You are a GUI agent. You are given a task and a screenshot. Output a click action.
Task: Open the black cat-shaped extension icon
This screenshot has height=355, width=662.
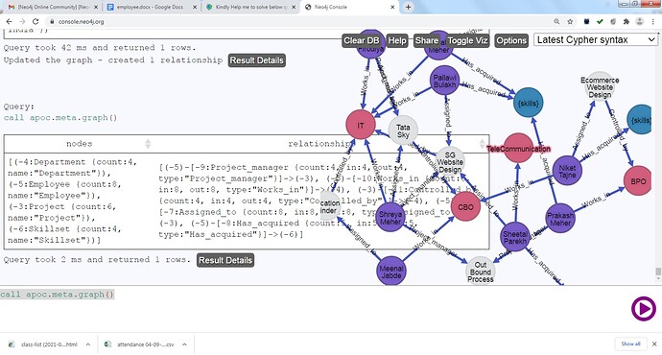(x=586, y=21)
